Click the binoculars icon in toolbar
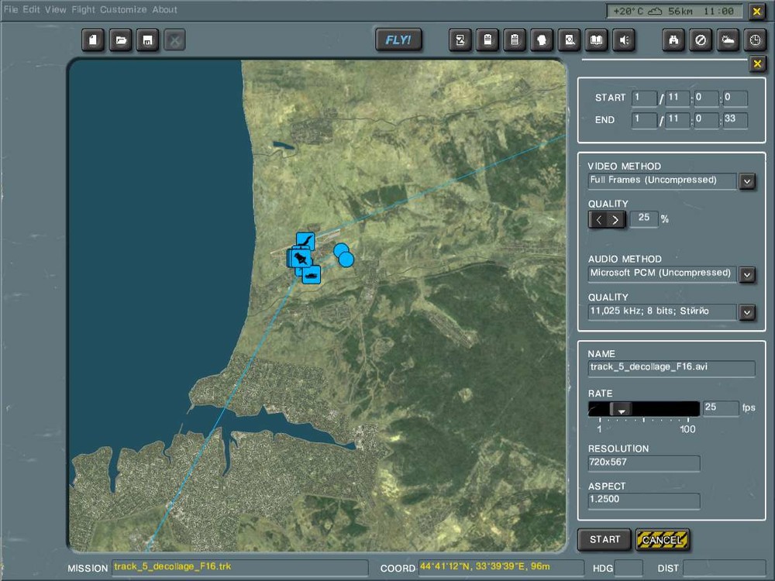 pyautogui.click(x=673, y=40)
